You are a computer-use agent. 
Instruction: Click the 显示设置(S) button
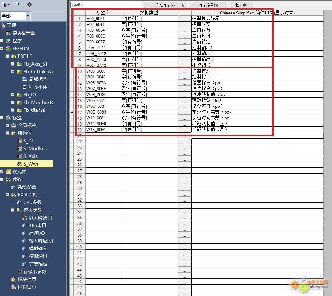[x=208, y=5]
